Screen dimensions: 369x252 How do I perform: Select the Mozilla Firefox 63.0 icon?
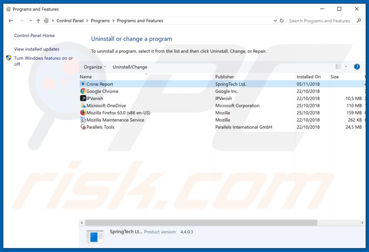pyautogui.click(x=83, y=113)
